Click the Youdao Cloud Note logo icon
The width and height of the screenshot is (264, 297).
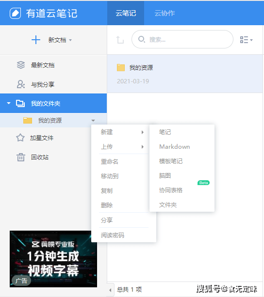[x=16, y=13]
